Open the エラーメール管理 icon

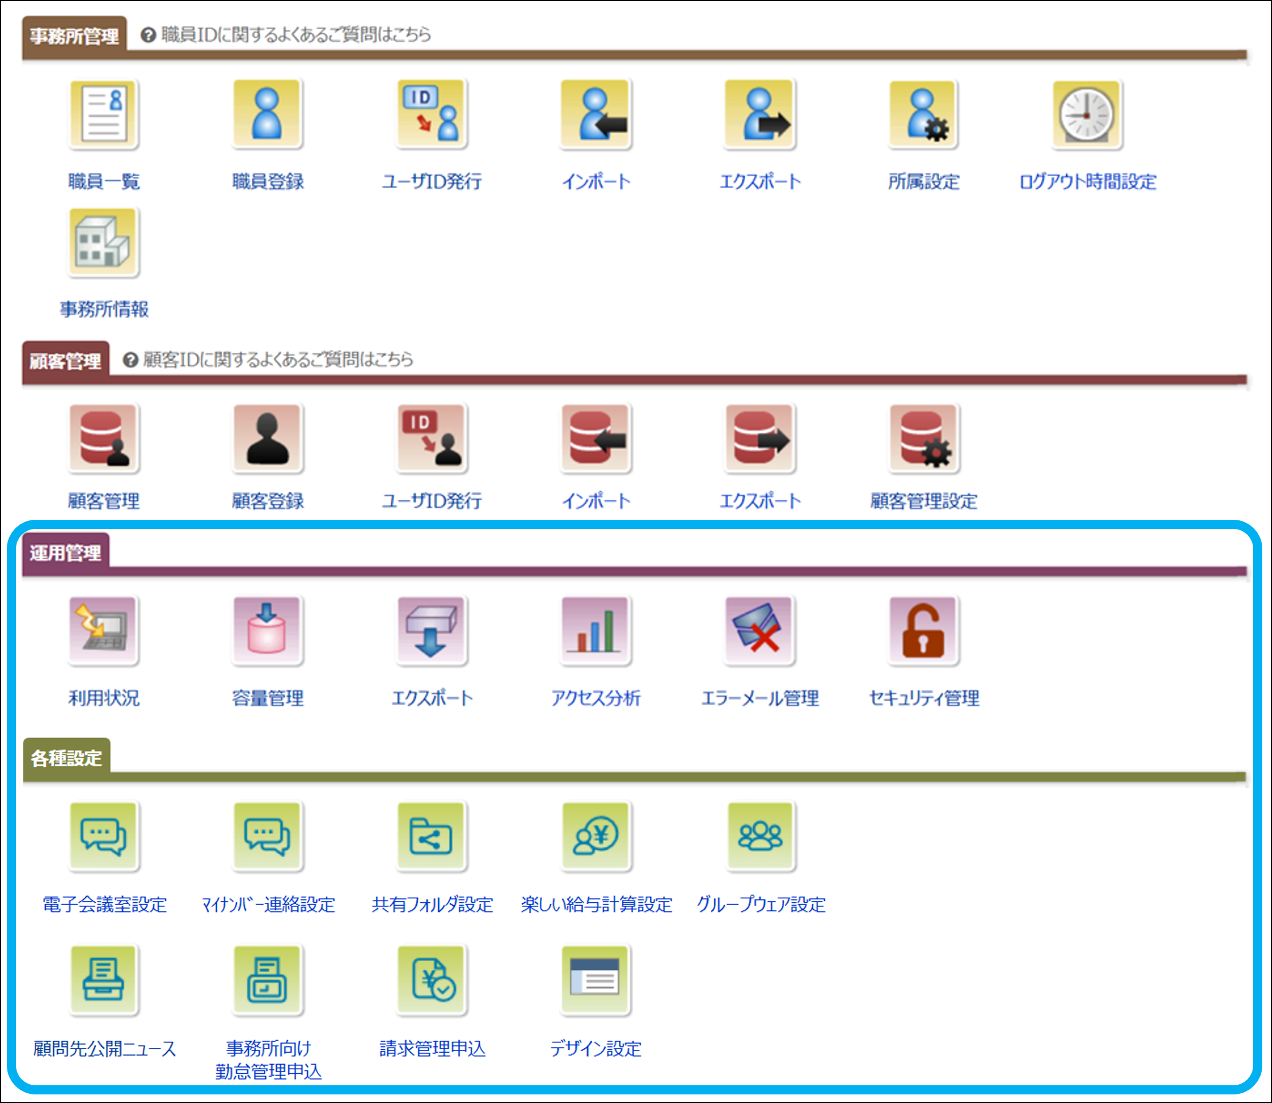(759, 631)
